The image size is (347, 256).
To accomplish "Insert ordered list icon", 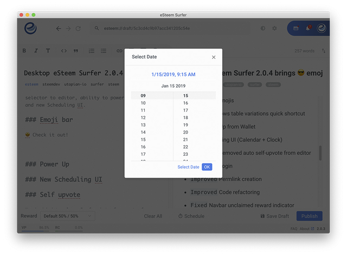I will [92, 51].
